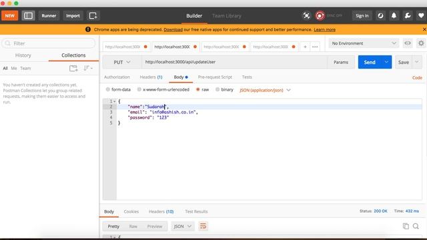Click the heart icon in header
Viewport: 427px width, 240px height.
coord(421,15)
